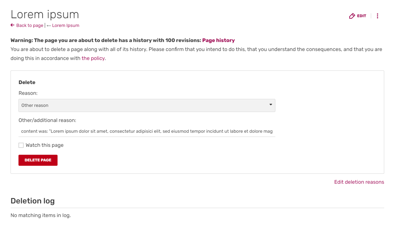Click the No matching items in log text
Image resolution: width=395 pixels, height=227 pixels.
(40, 216)
